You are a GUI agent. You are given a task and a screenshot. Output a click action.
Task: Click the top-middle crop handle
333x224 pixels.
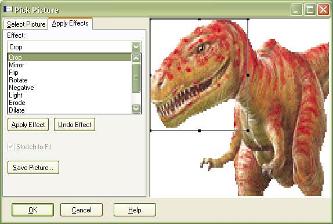point(199,19)
